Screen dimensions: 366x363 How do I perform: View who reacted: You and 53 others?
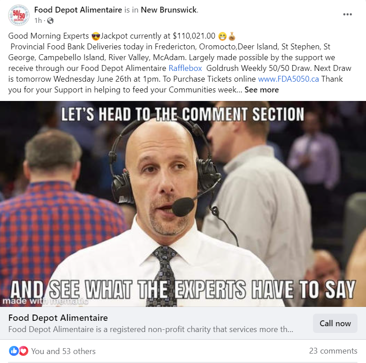click(x=63, y=351)
